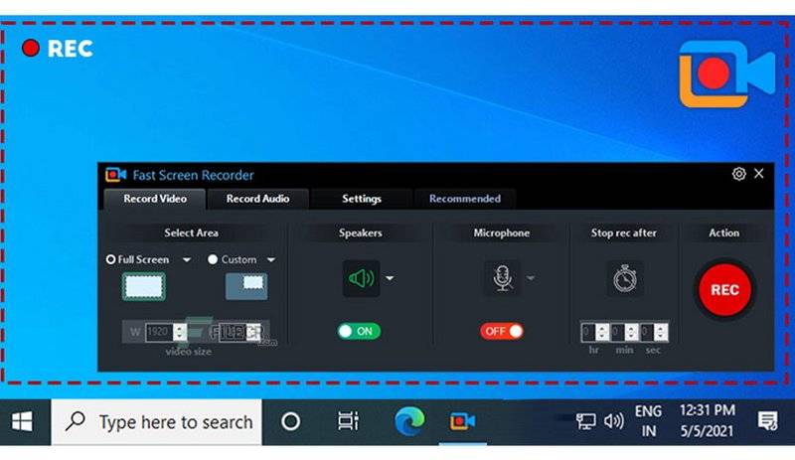795x460 pixels.
Task: Launch Microsoft Edge from the taskbar
Action: click(x=409, y=421)
